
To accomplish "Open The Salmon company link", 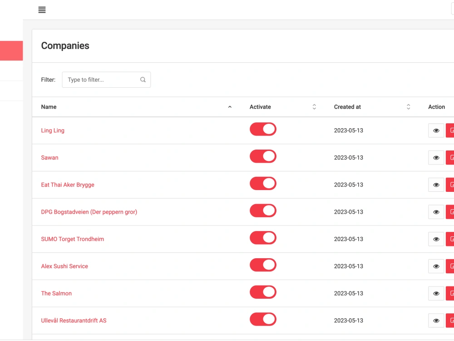I will 56,293.
